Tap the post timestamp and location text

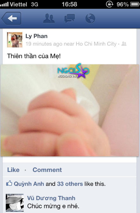click(71, 44)
